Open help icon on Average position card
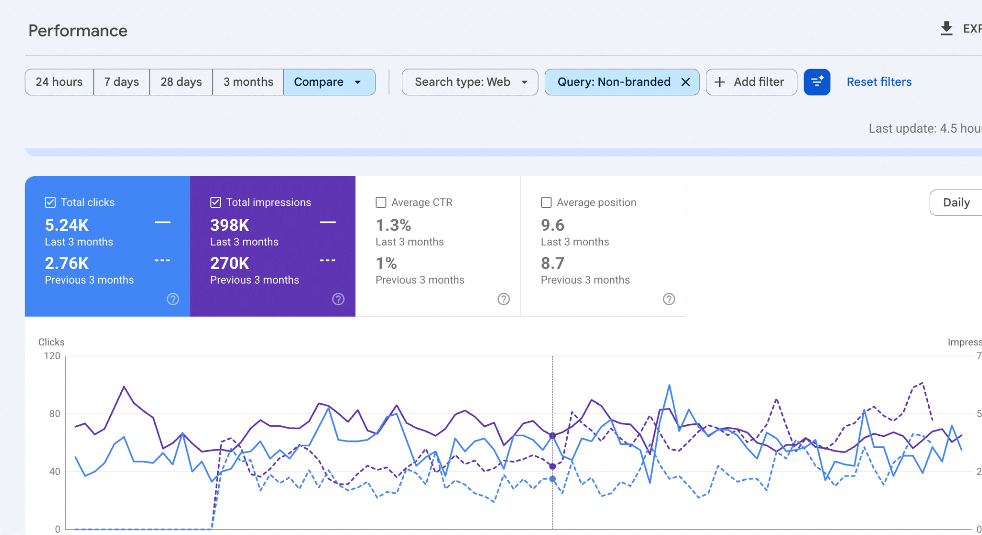 (x=669, y=299)
